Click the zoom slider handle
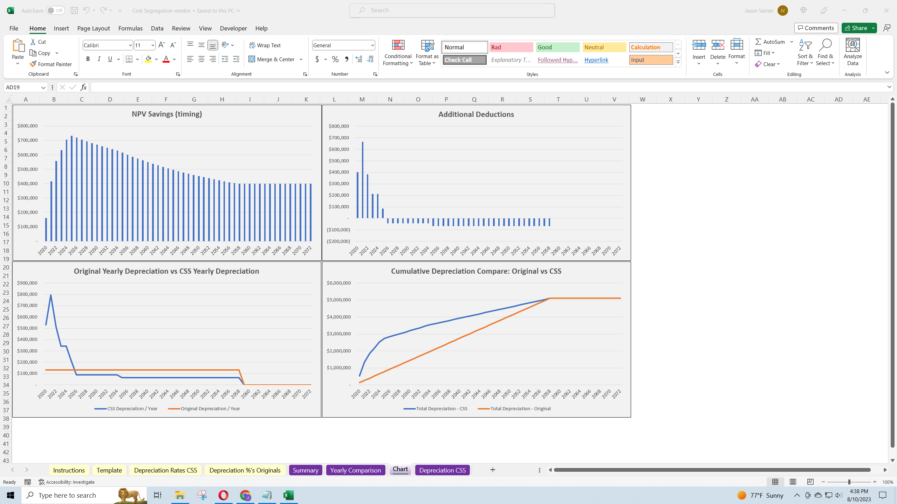Viewport: 897px width, 504px height. 849,482
